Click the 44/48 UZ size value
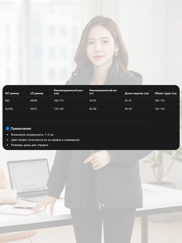182x243 pixels. pos(33,101)
